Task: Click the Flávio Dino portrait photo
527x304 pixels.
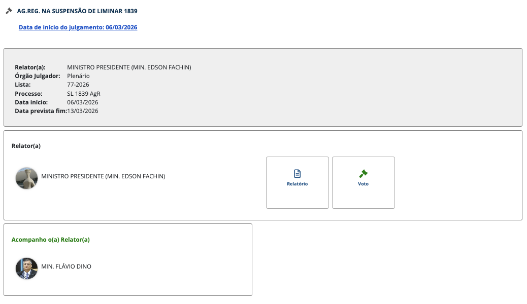Action: [26, 269]
